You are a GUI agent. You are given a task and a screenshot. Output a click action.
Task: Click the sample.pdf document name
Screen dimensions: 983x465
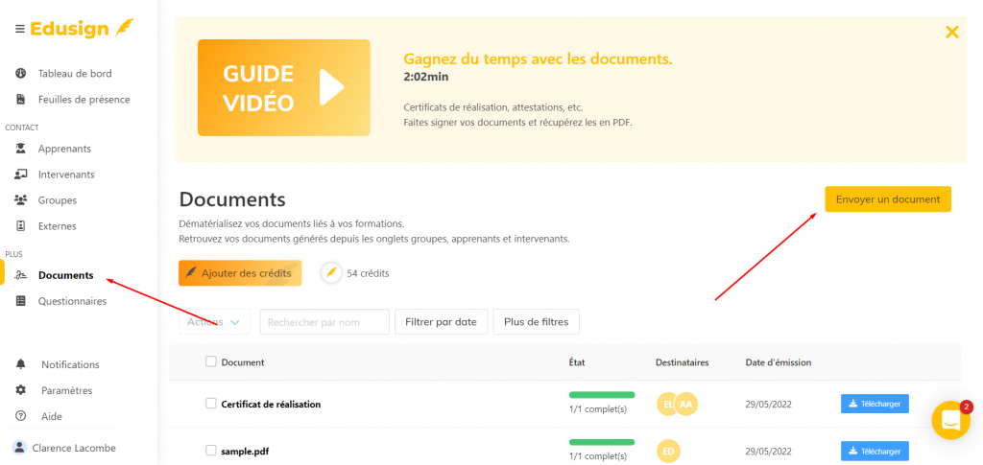pos(245,451)
